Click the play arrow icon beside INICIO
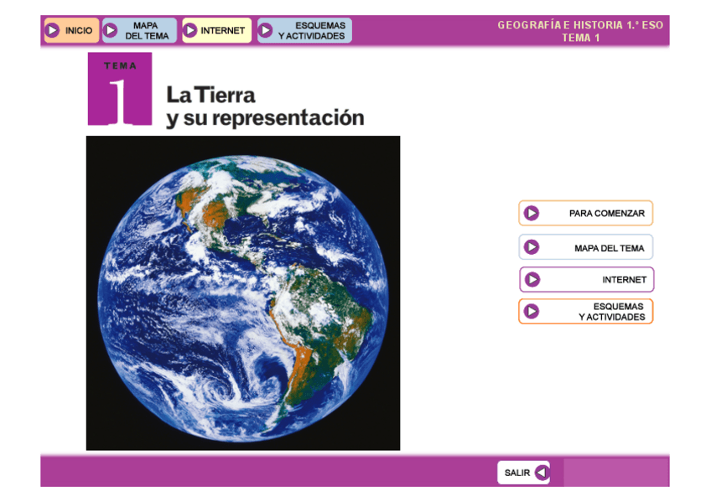Image resolution: width=711 pixels, height=502 pixels. pyautogui.click(x=54, y=29)
